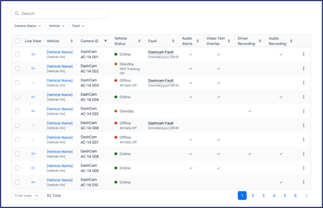The height and width of the screenshot is (208, 323).
Task: Open more options for AC-14 002 row
Action: coord(304,68)
